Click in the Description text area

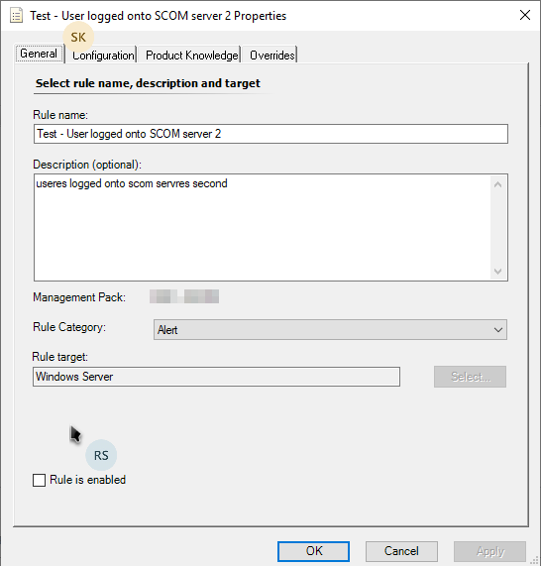pos(263,227)
